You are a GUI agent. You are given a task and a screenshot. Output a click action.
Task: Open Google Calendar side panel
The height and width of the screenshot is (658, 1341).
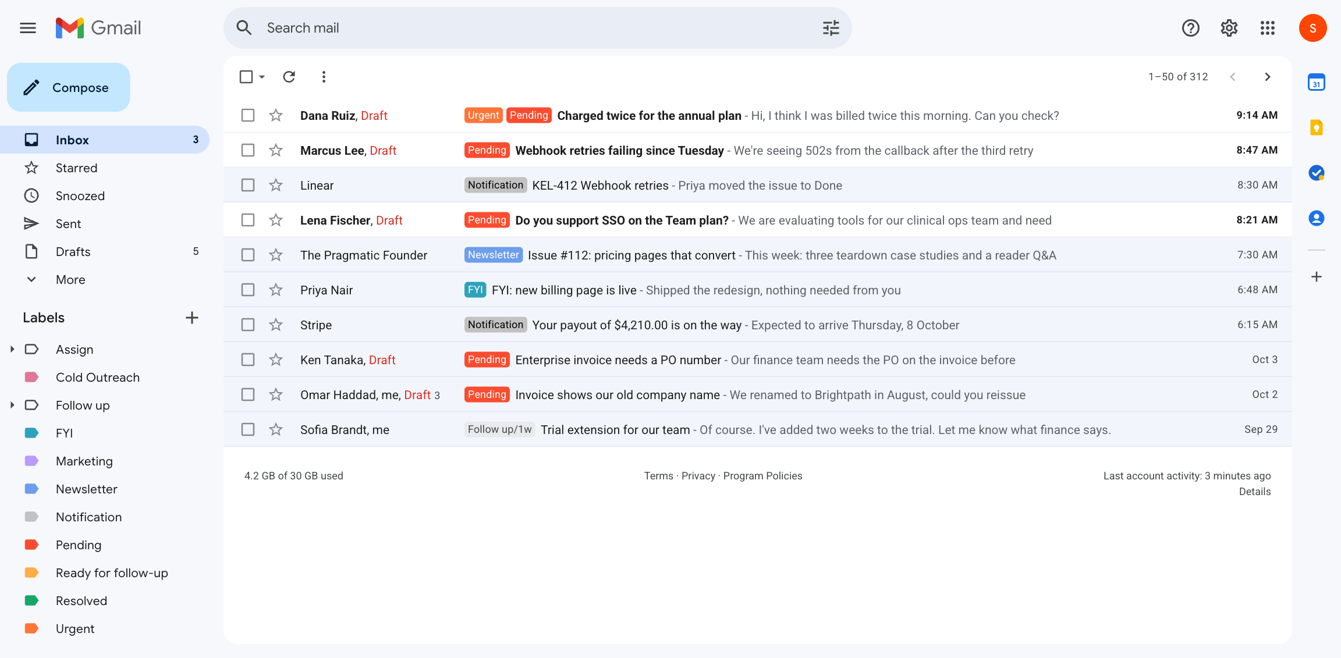tap(1316, 83)
